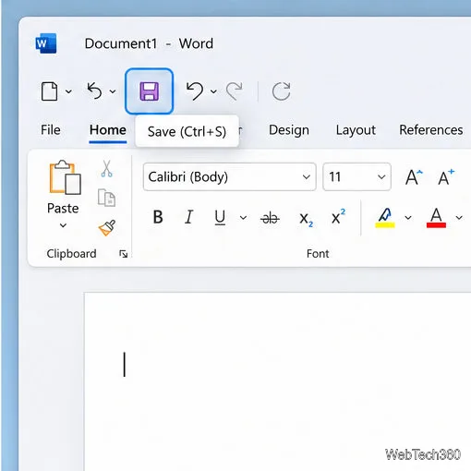This screenshot has width=471, height=471.
Task: Open the File menu
Action: [51, 130]
